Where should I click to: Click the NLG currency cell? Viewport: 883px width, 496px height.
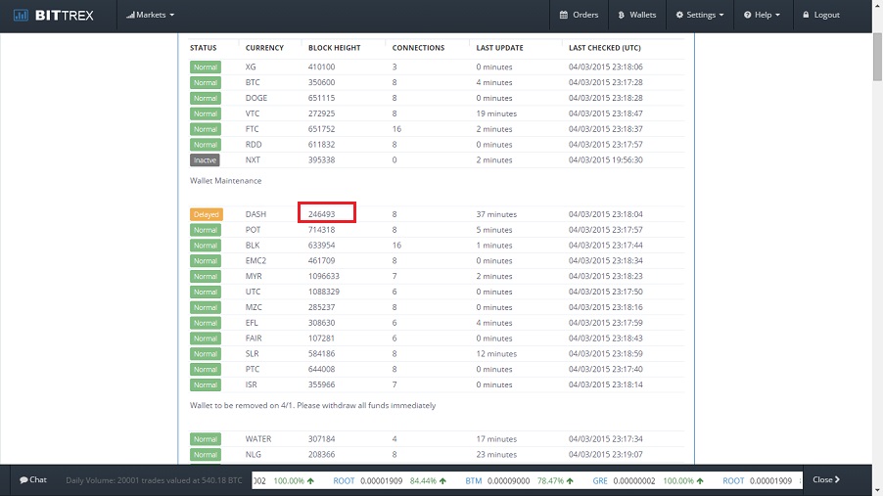point(253,454)
